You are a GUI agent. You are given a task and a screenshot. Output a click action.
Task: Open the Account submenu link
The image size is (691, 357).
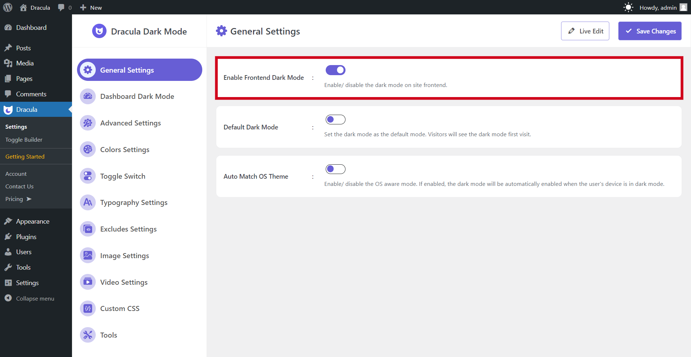16,174
